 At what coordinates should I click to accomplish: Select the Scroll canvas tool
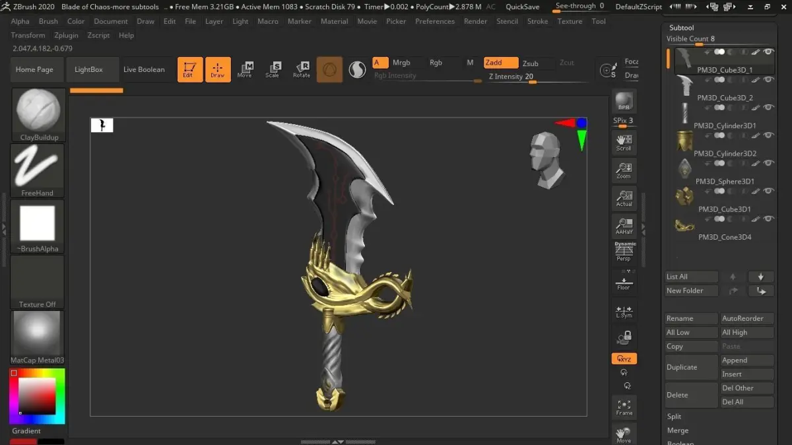click(x=624, y=142)
